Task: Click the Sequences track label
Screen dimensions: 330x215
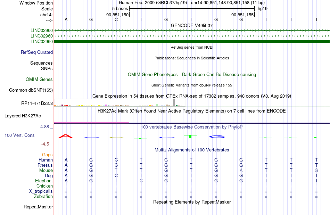Action: tap(41, 63)
